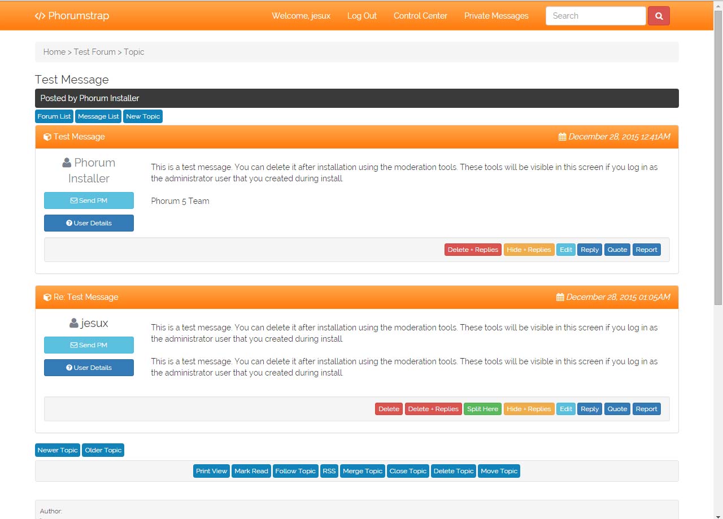Open Control Center in navbar
Viewport: 723px width, 519px height.
(x=420, y=16)
